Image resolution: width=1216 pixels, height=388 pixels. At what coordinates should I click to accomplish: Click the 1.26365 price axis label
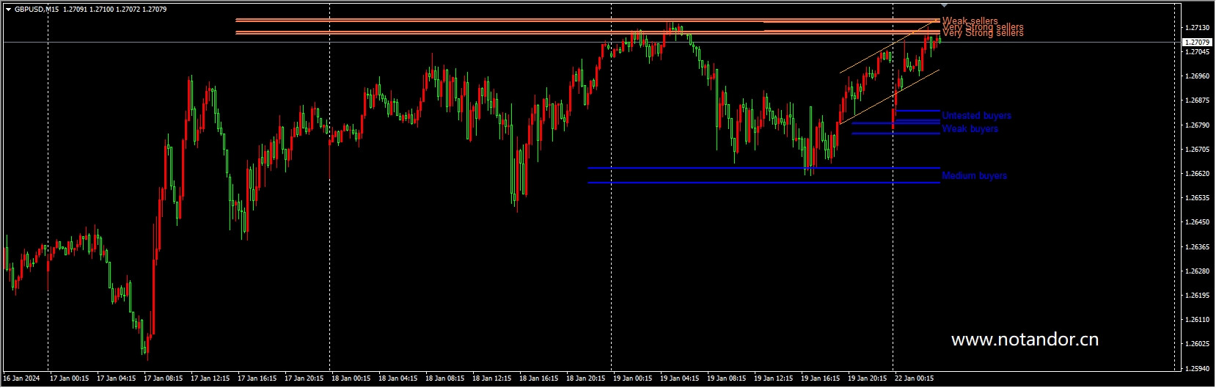(x=1197, y=247)
